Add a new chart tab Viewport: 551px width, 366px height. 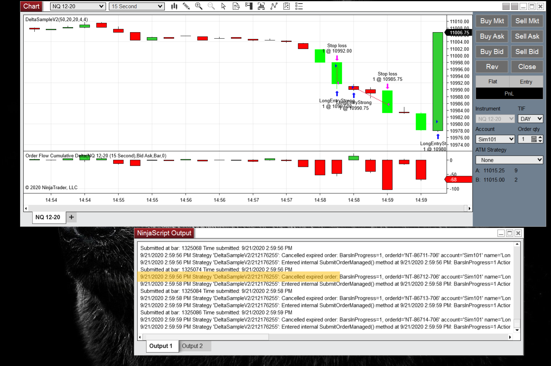coord(71,217)
